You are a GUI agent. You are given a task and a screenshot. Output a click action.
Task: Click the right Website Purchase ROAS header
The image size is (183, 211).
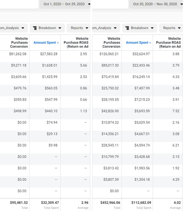click(169, 43)
